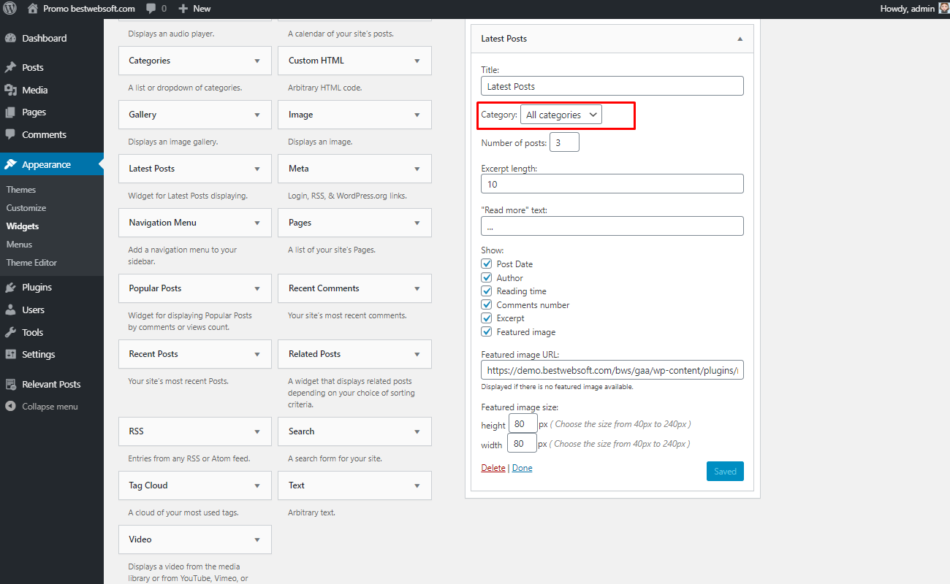
Task: Expand the Related Posts widget arrow
Action: [417, 354]
